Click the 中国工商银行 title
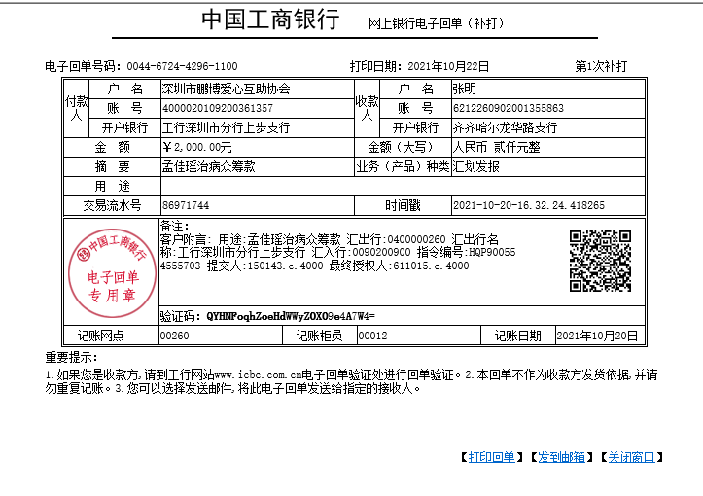 pos(270,19)
